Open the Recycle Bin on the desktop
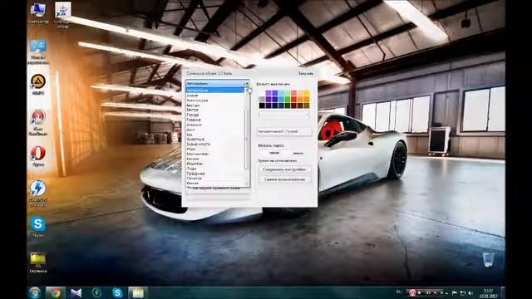532x299 pixels. (x=489, y=259)
